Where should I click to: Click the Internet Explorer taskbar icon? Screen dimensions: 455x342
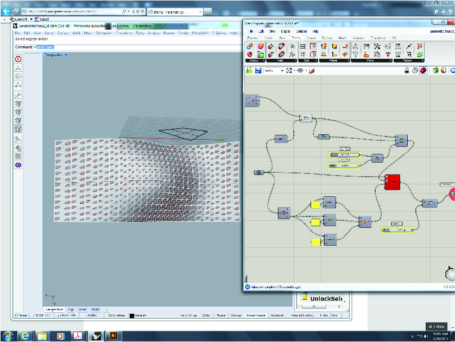(24, 335)
